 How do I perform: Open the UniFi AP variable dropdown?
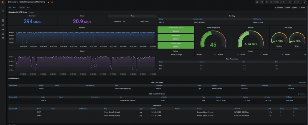point(28,7)
